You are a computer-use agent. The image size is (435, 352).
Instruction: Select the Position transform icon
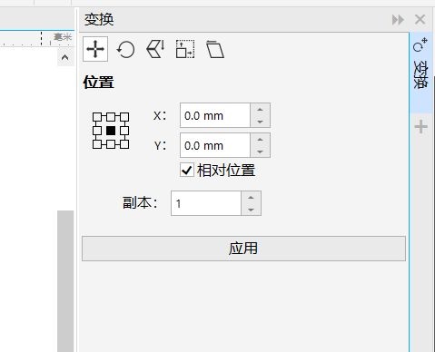point(95,49)
